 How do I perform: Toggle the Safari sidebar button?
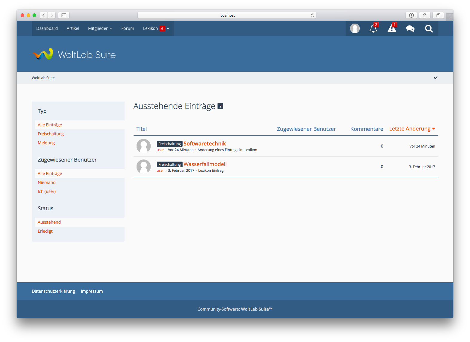pyautogui.click(x=64, y=15)
